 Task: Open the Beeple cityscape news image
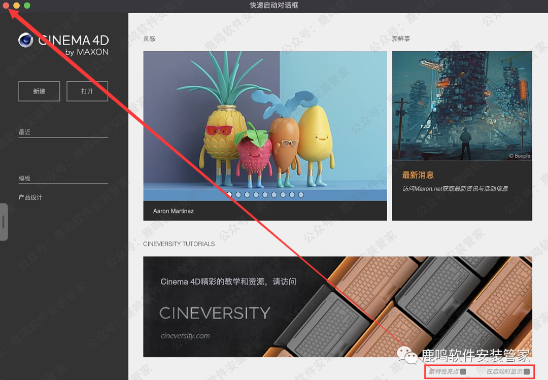pyautogui.click(x=462, y=106)
